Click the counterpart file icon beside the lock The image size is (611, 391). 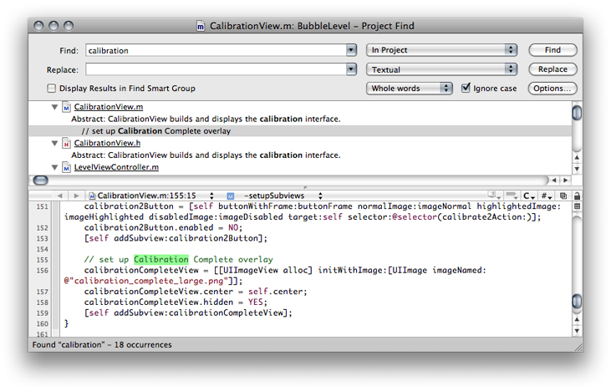(563, 195)
